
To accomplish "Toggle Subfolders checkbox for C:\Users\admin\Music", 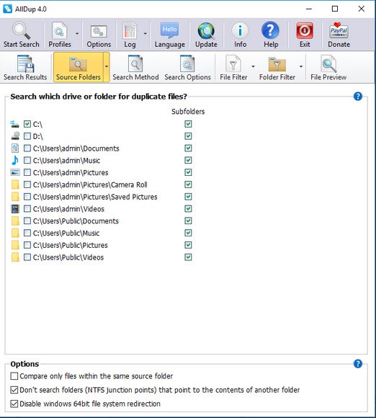I will [188, 160].
